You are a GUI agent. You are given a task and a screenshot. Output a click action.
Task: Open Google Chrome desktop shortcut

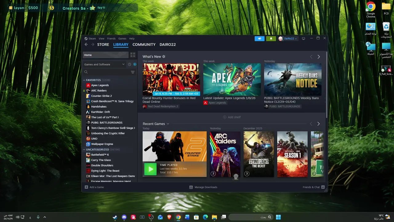[371, 10]
